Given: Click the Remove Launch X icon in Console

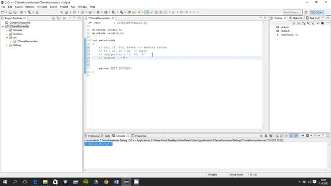Looking at the screenshot, I should click(266, 136).
